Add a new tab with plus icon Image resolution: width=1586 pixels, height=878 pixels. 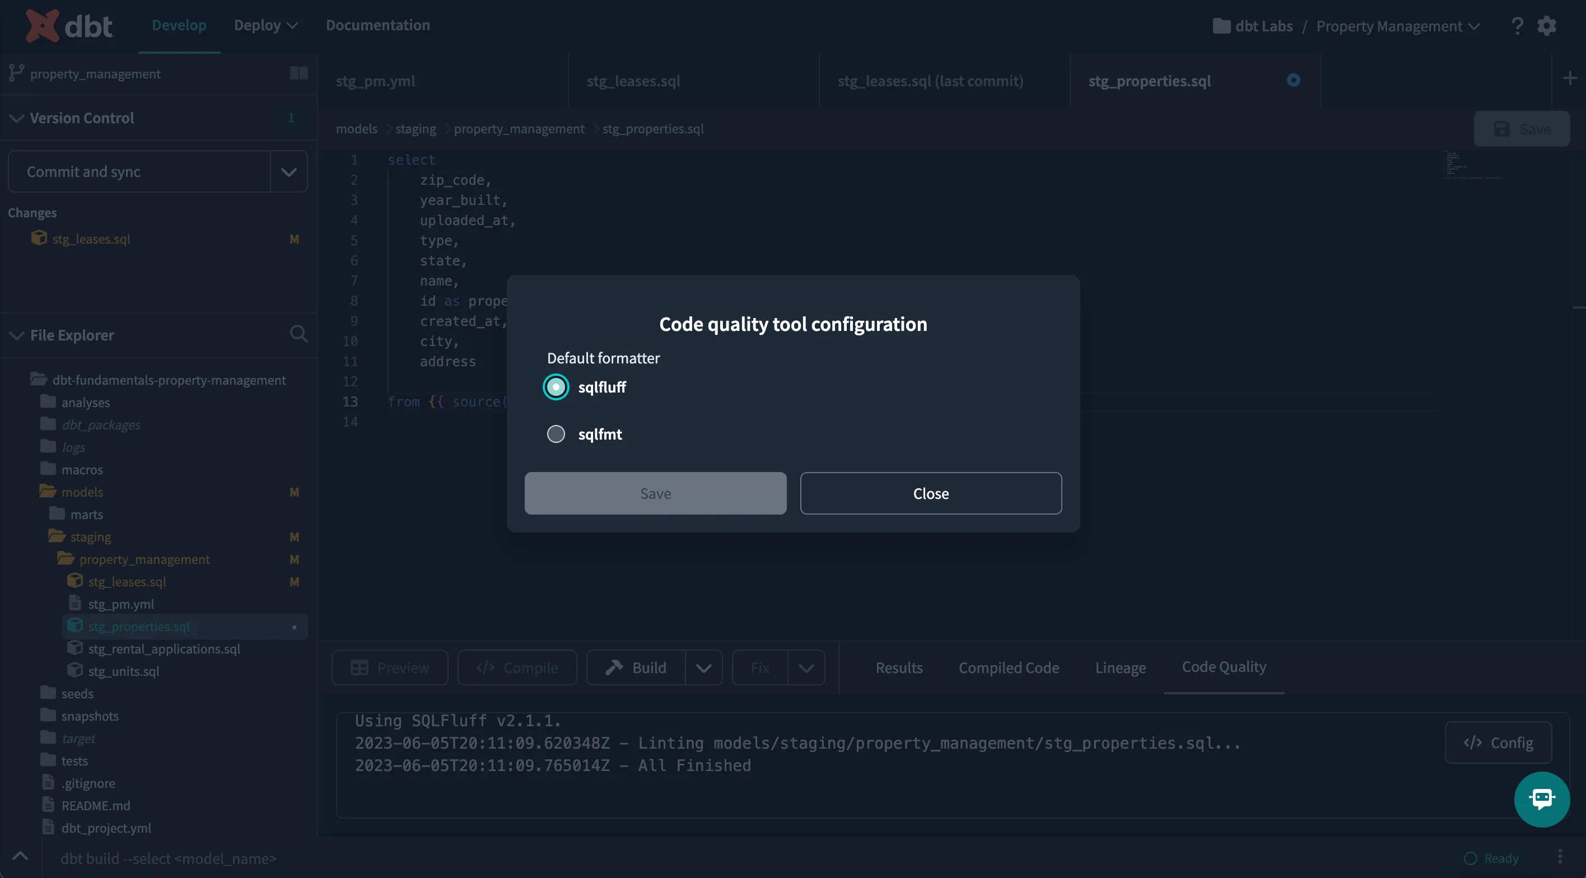pos(1569,78)
